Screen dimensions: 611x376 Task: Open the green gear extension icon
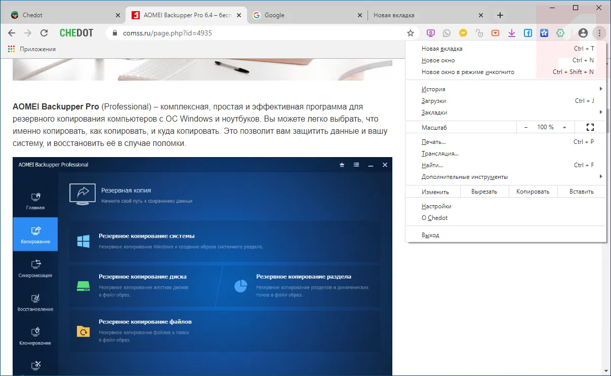(560, 33)
